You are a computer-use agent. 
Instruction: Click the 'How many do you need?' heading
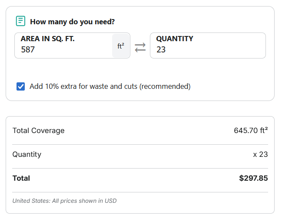click(72, 22)
